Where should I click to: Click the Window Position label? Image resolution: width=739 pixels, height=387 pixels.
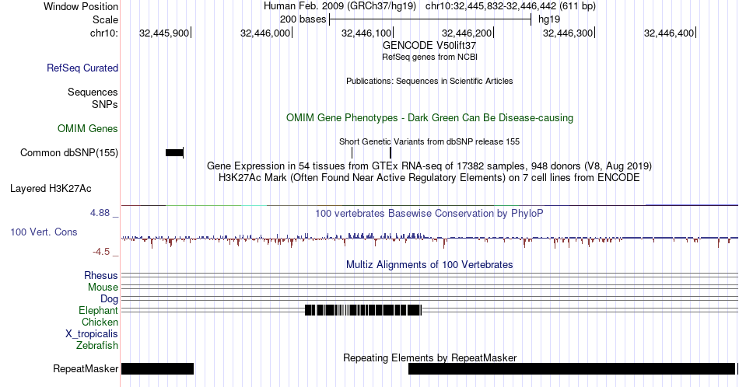tap(81, 6)
